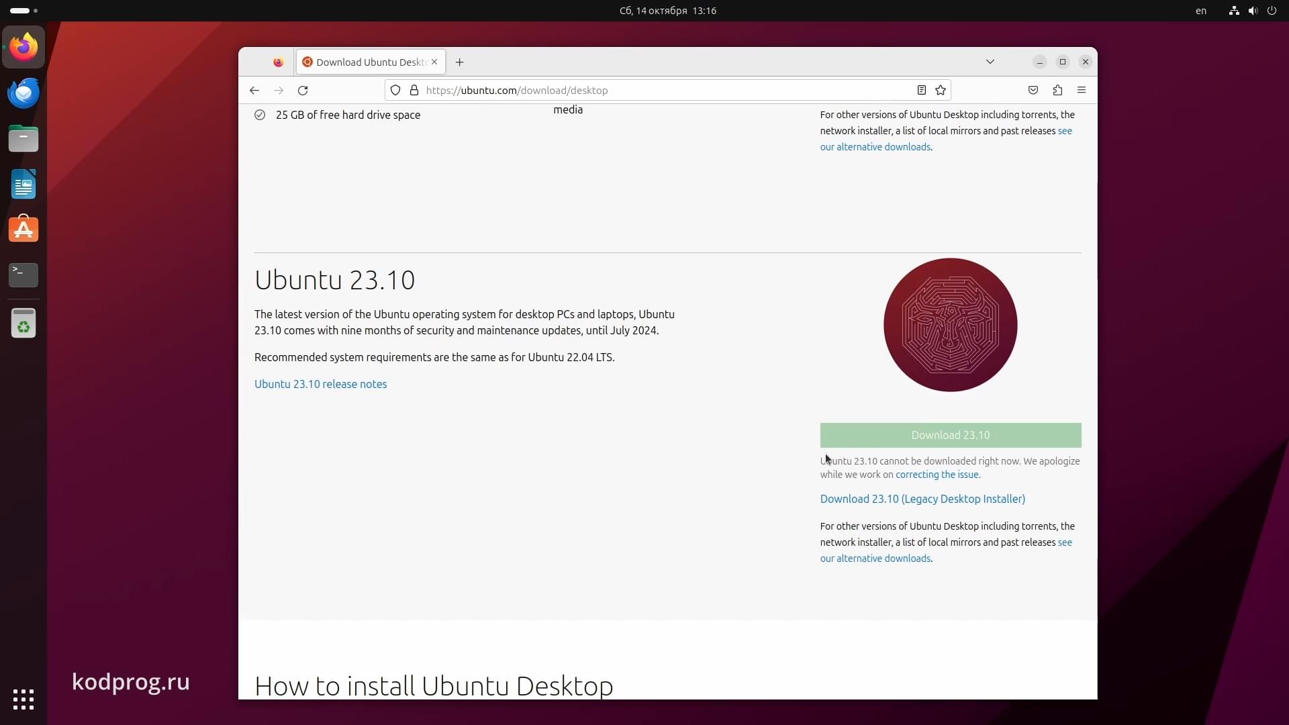Viewport: 1289px width, 725px height.
Task: Open Ubuntu 23.10 release notes link
Action: (321, 384)
